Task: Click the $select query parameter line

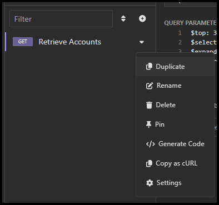Action: coord(203,42)
